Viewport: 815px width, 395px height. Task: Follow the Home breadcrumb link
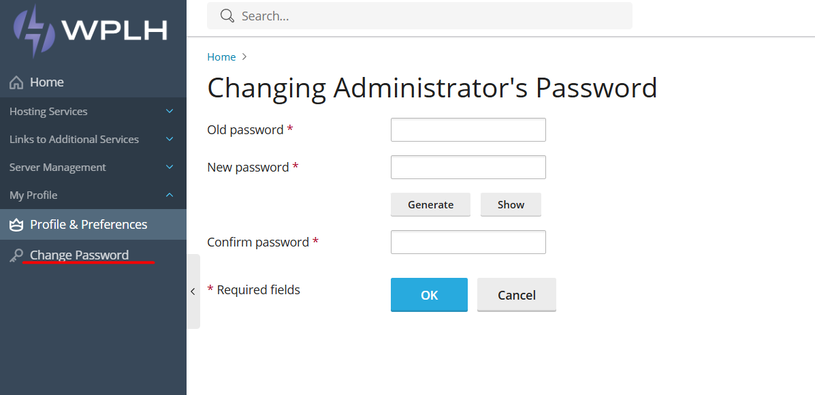point(221,57)
